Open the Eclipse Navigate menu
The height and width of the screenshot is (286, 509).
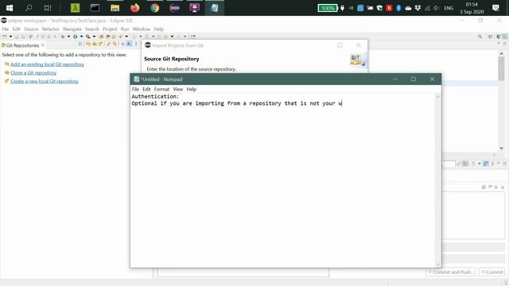coord(72,29)
